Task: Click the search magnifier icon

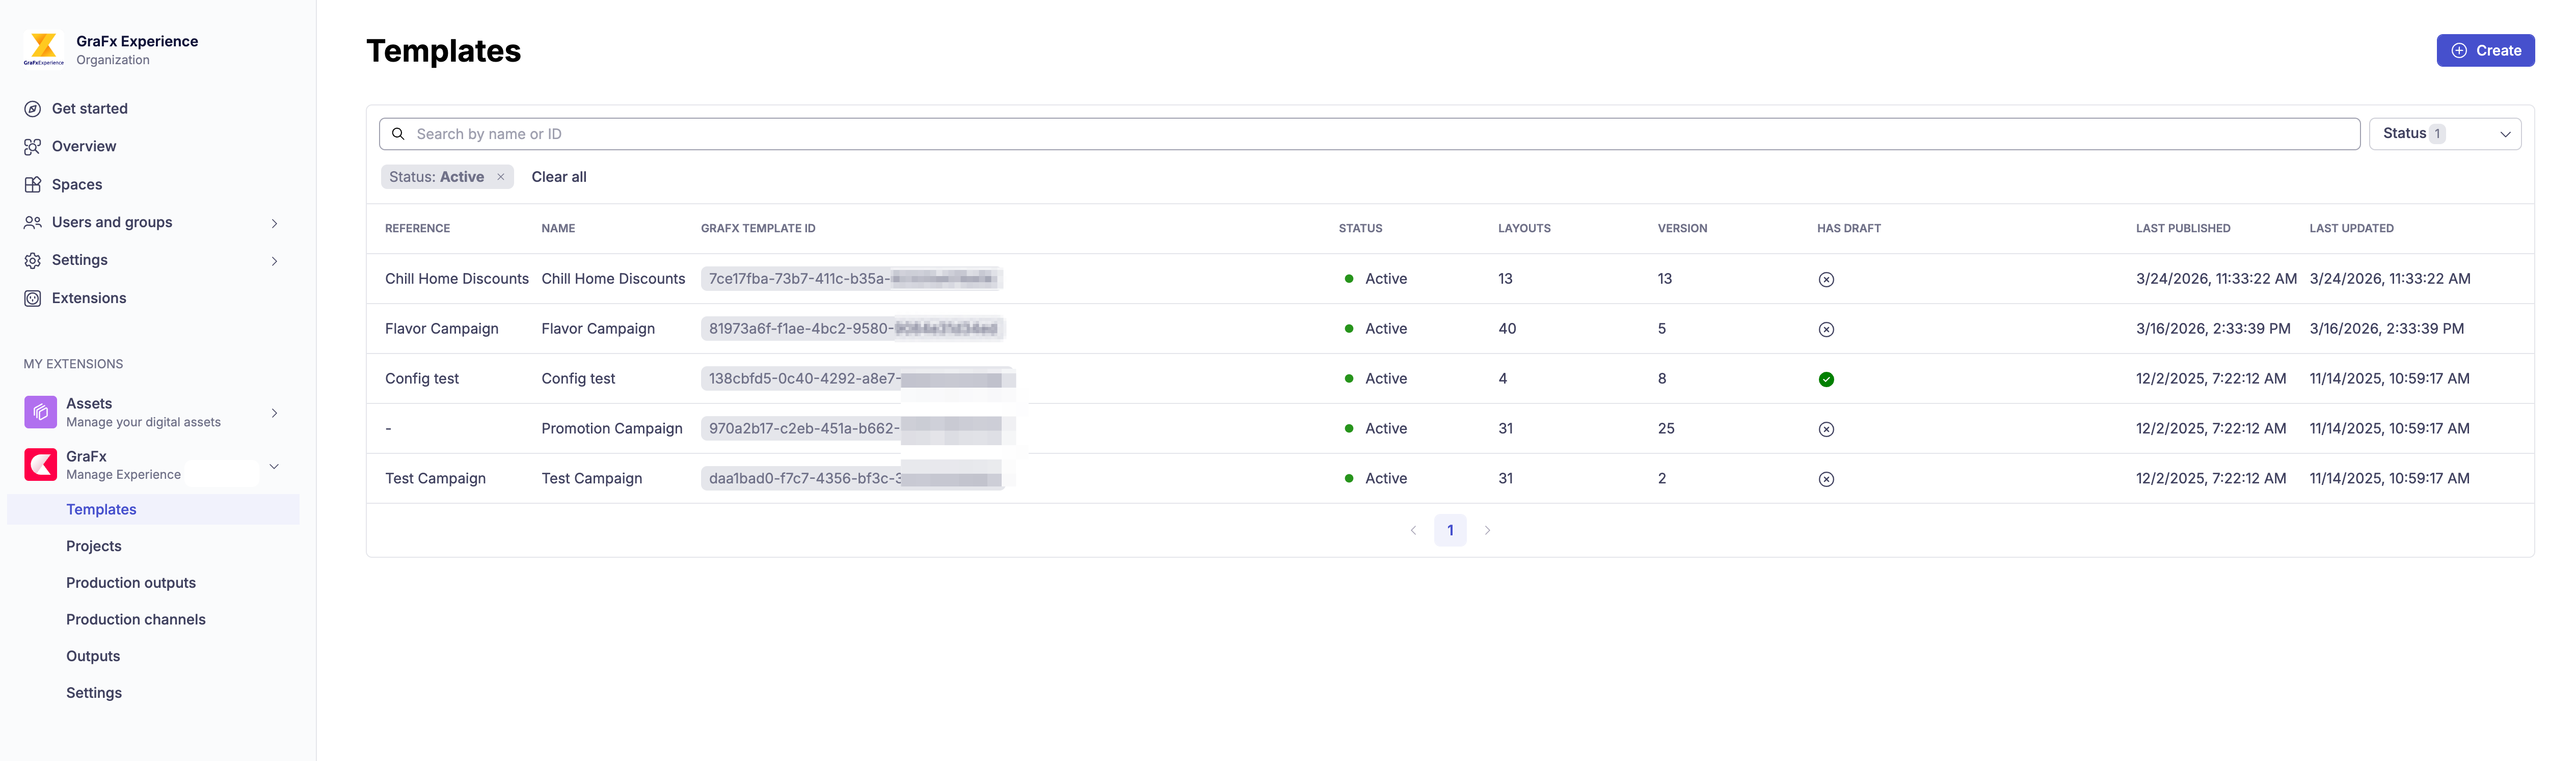Action: point(398,133)
